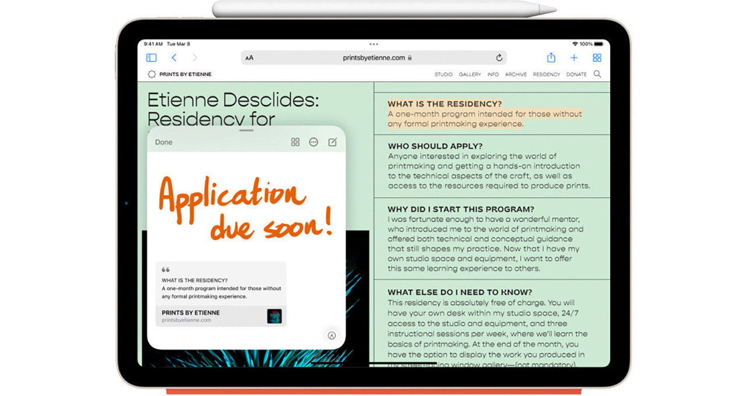
Task: Open the AA reader view menu
Action: (249, 58)
